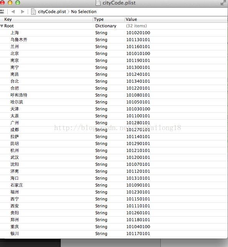Click value 101040100 for 重庆

138,227
